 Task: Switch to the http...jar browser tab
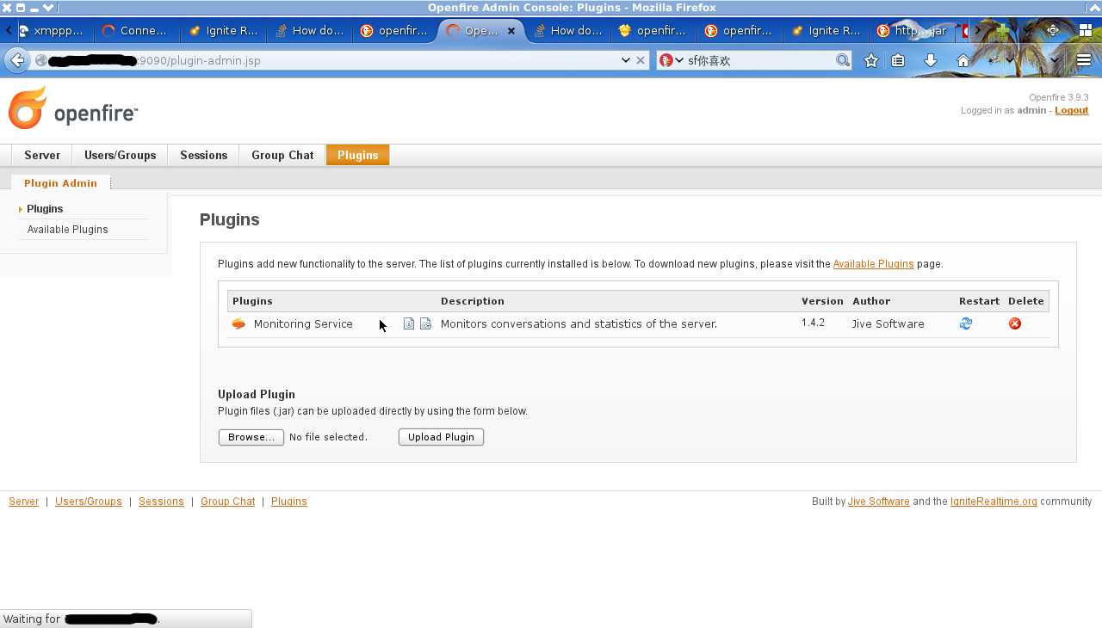point(912,31)
